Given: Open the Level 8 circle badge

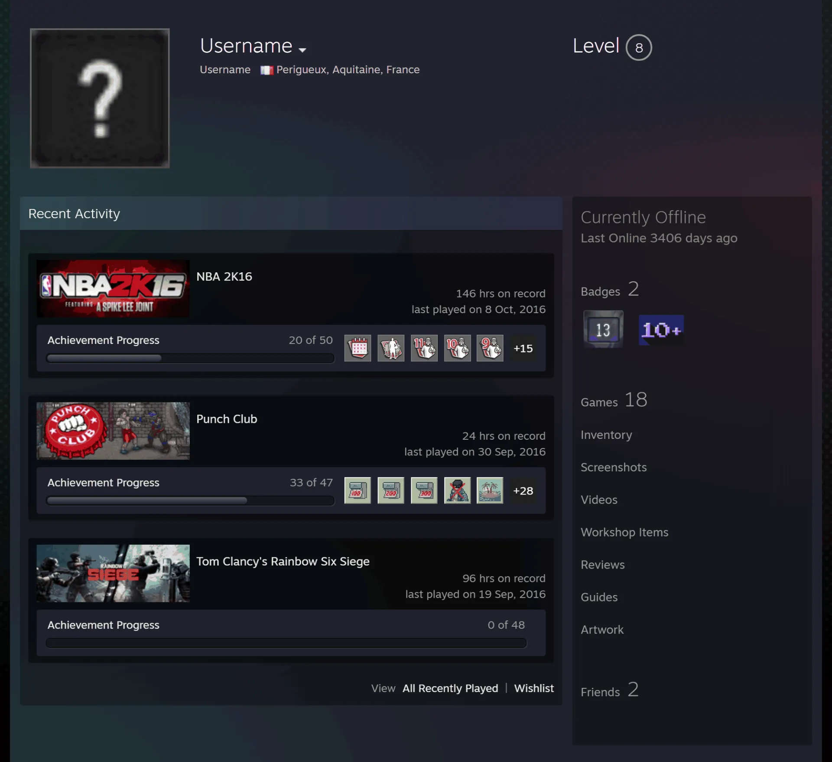Looking at the screenshot, I should point(639,47).
